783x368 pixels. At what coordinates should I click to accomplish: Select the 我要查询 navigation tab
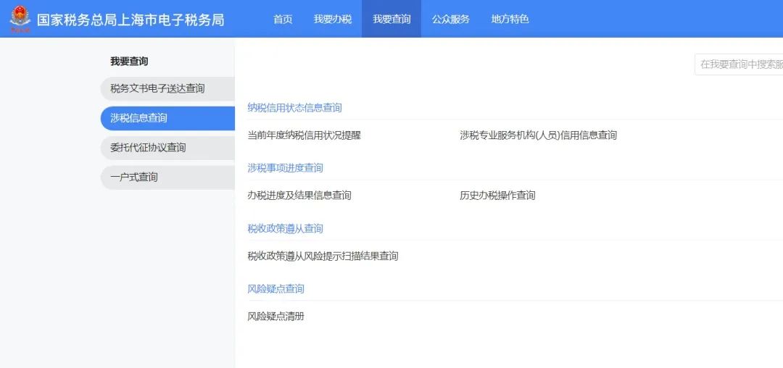[391, 19]
